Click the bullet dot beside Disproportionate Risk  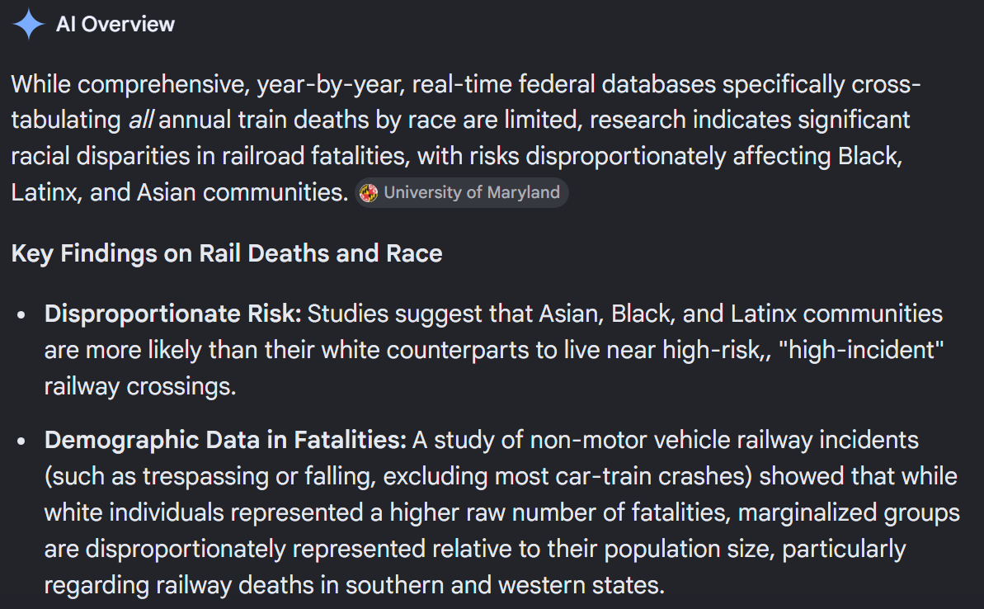(21, 314)
